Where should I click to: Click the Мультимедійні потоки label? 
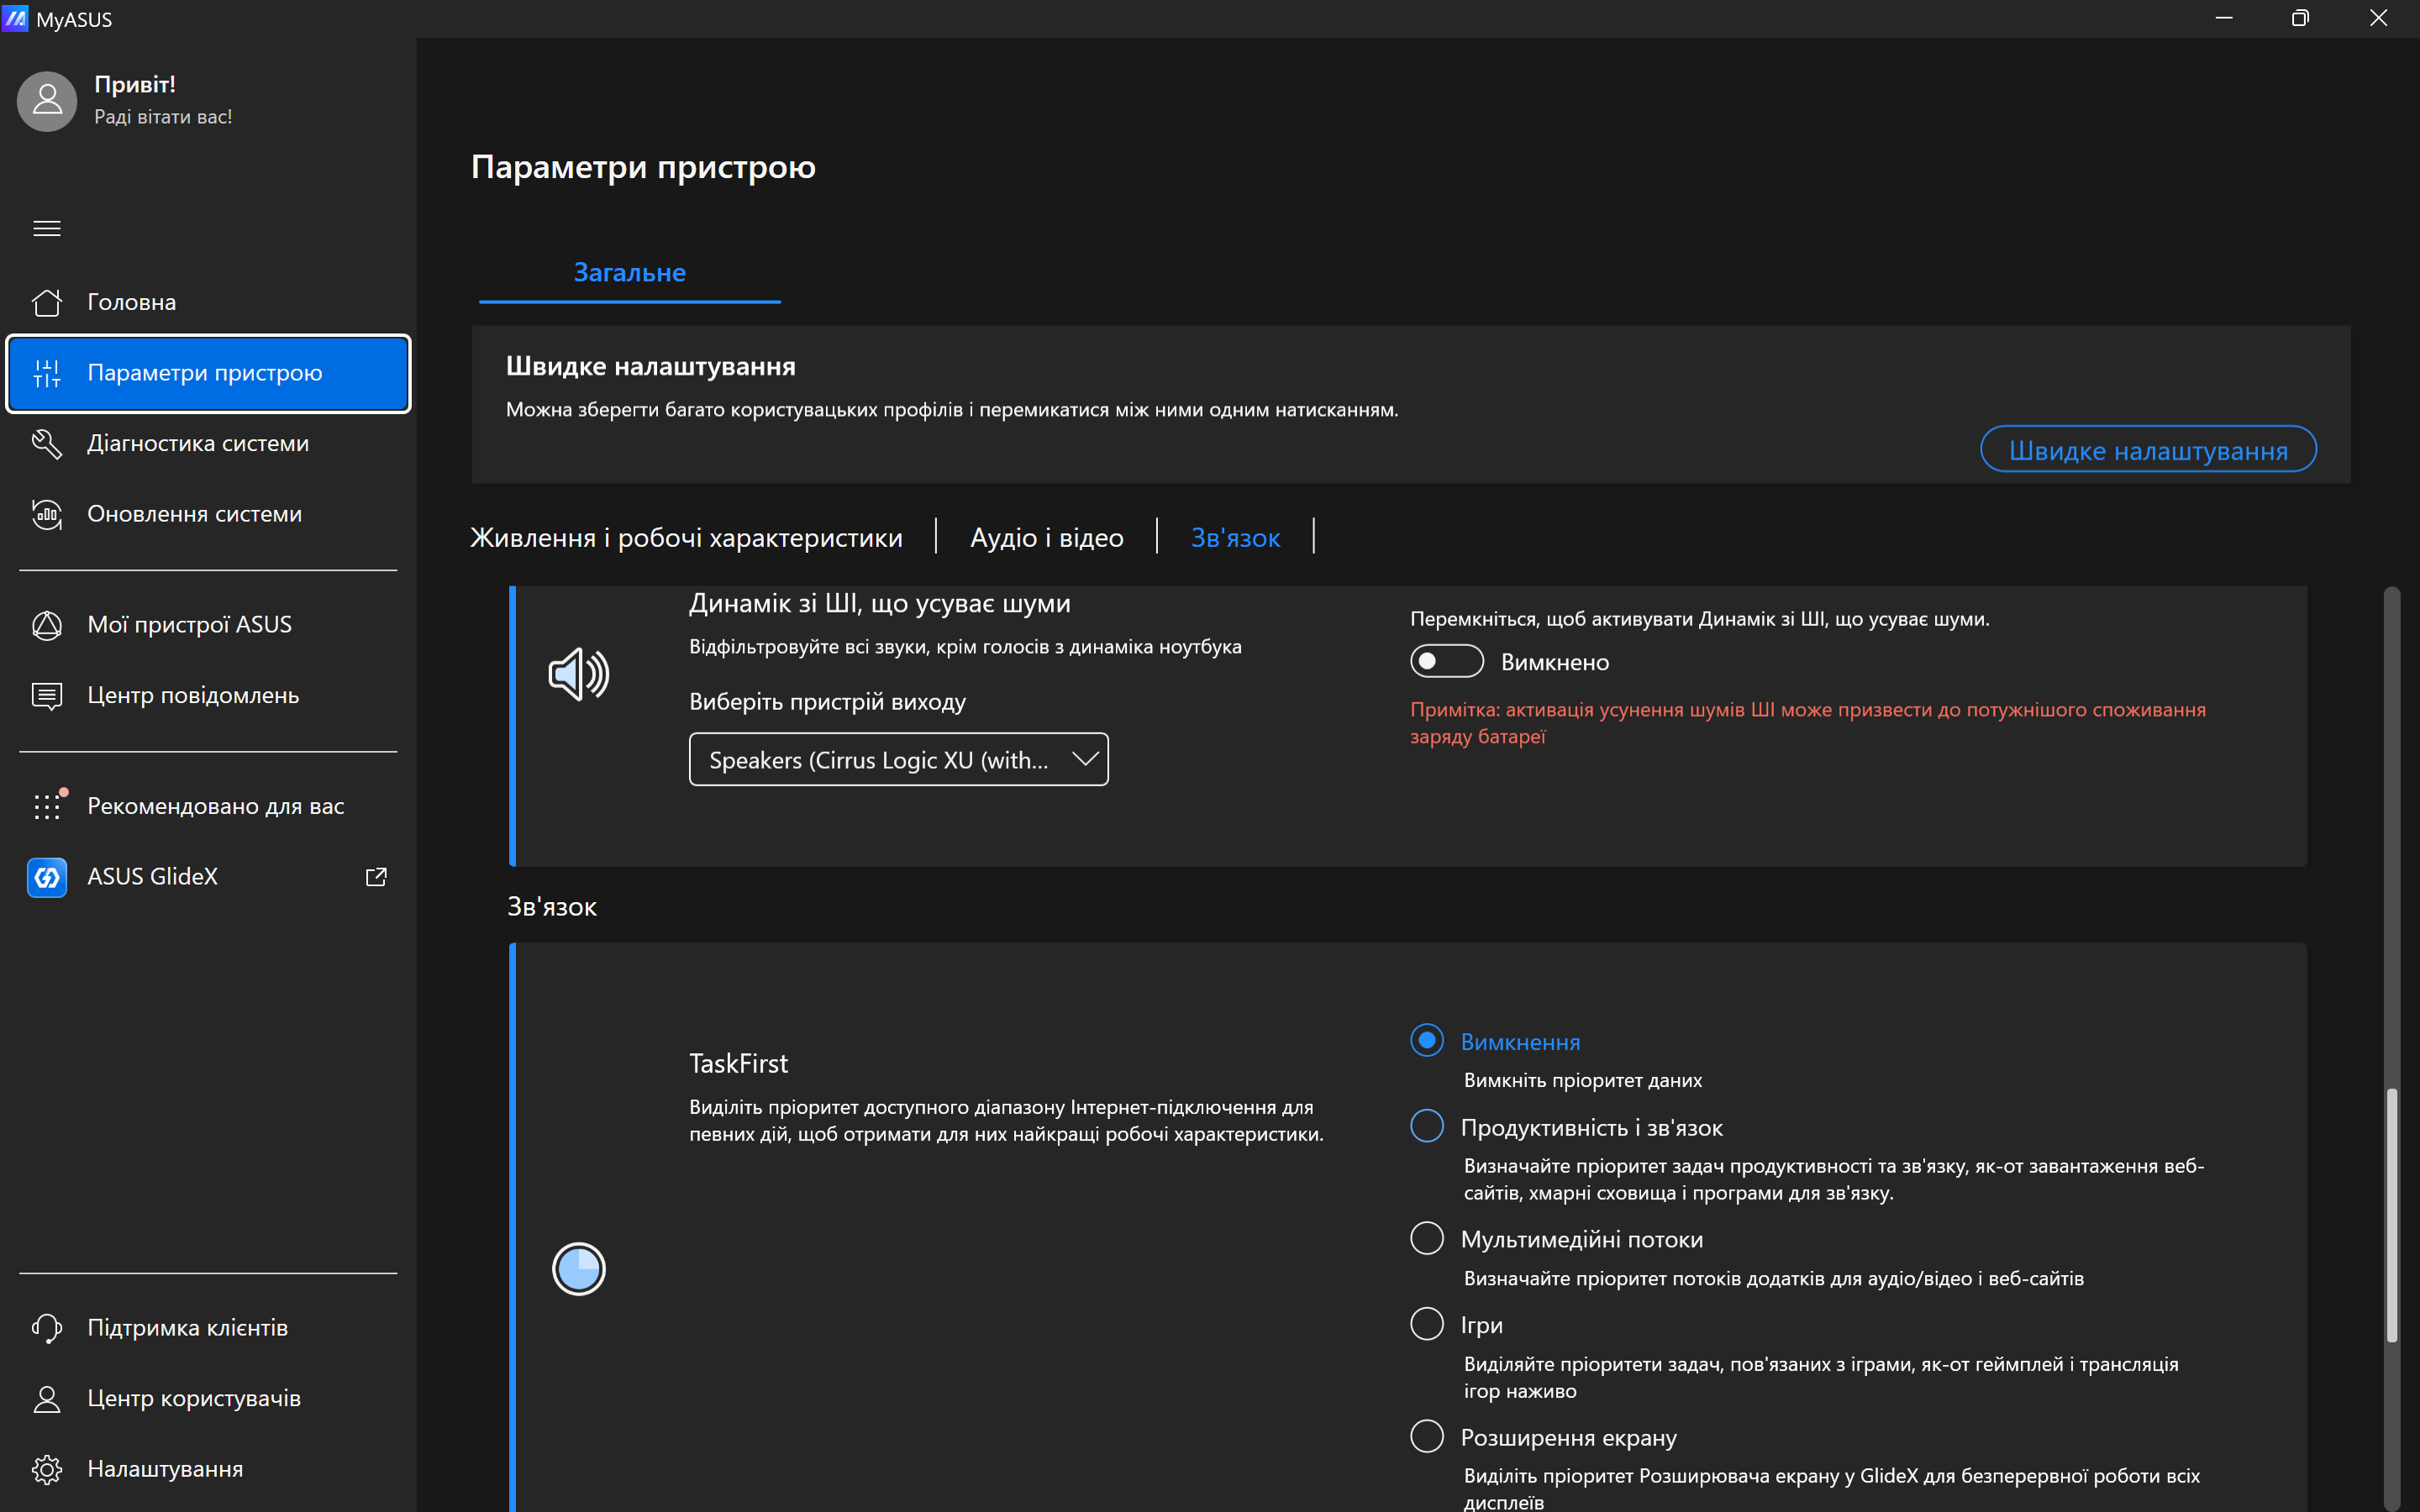[x=1581, y=1240]
